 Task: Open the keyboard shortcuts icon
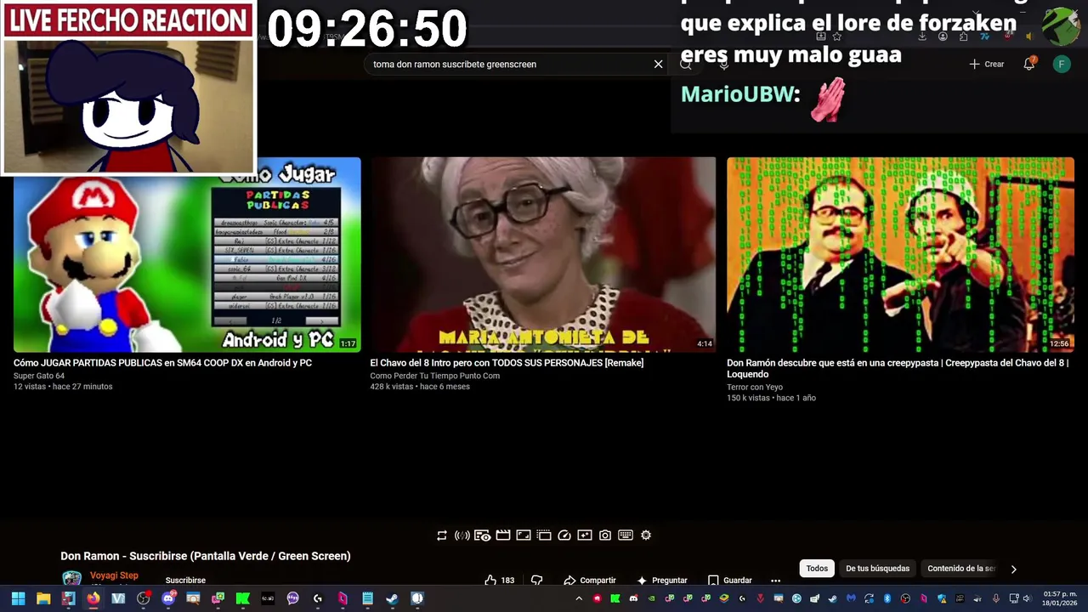tap(626, 535)
